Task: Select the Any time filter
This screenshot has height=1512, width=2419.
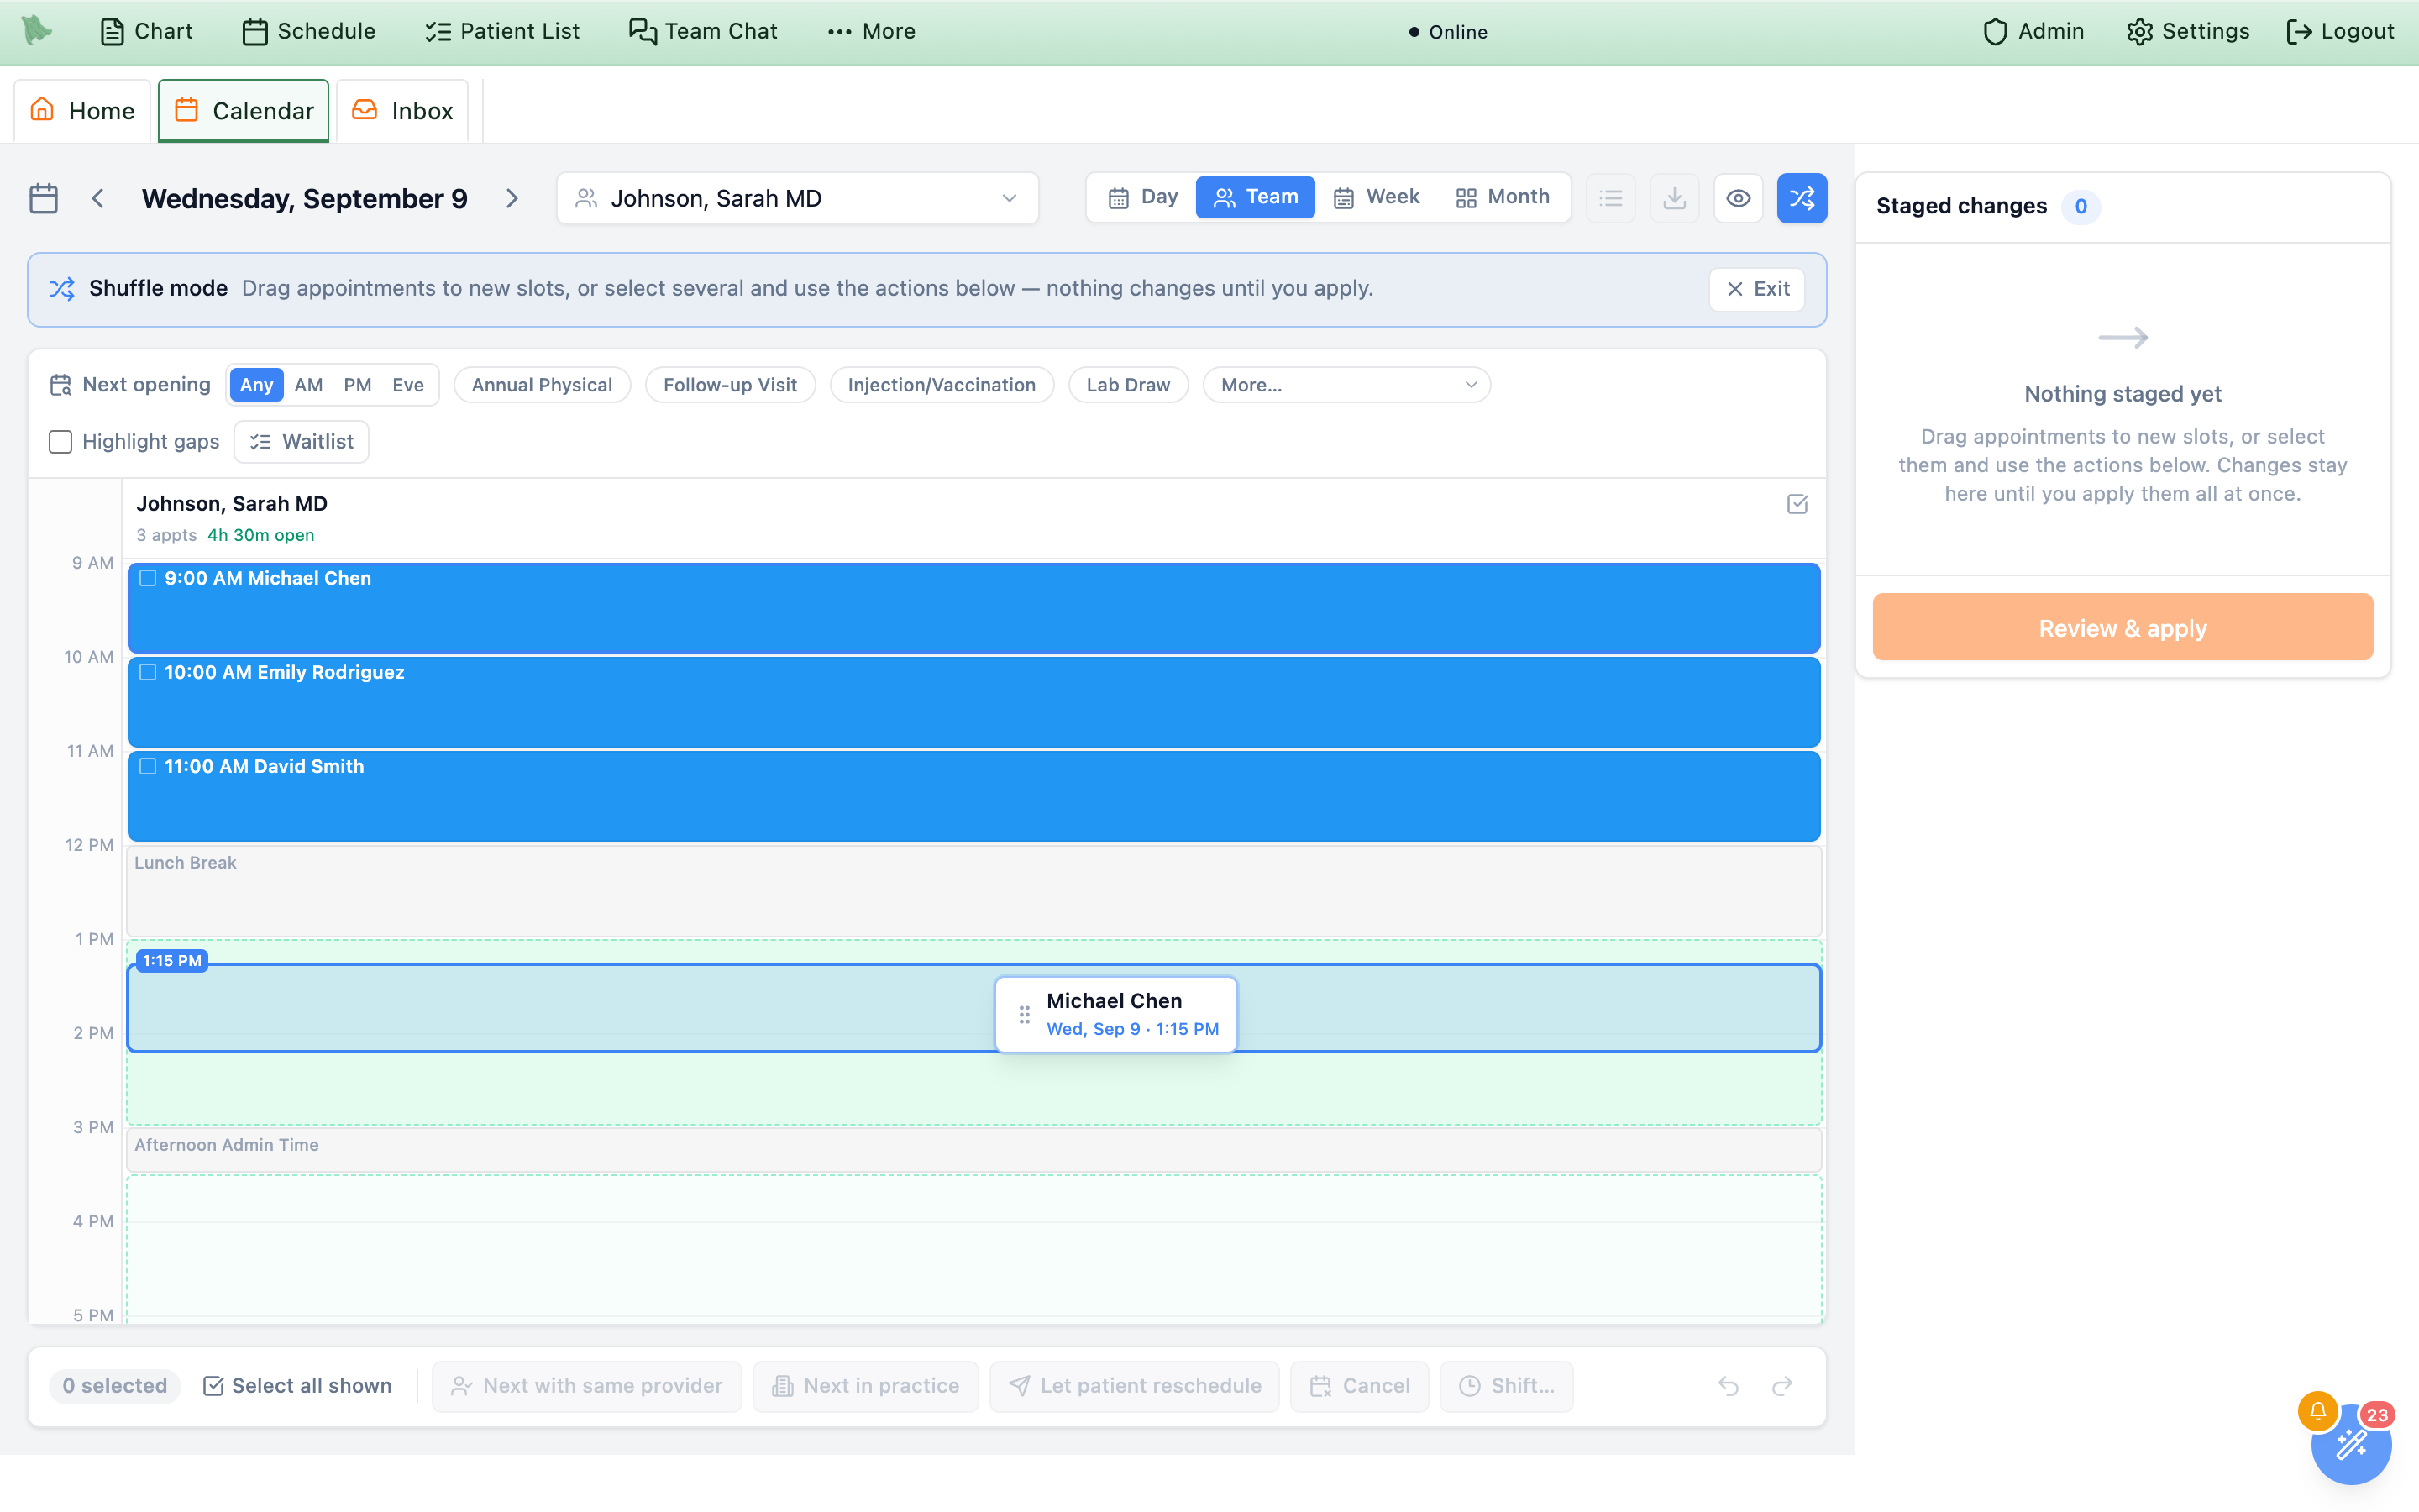Action: point(257,385)
